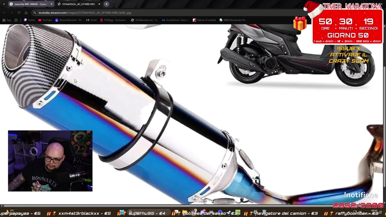The height and width of the screenshot is (217, 386).
Task: Open the browser home page icon
Action: pyautogui.click(x=26, y=13)
